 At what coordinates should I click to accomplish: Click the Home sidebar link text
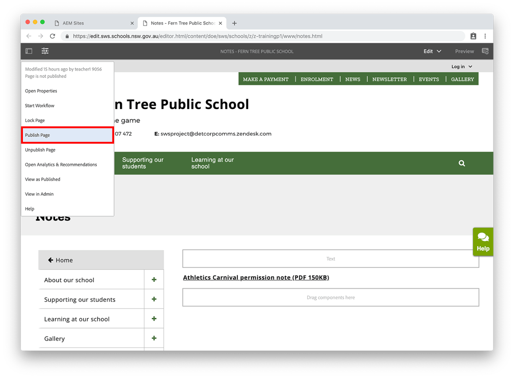(x=64, y=260)
